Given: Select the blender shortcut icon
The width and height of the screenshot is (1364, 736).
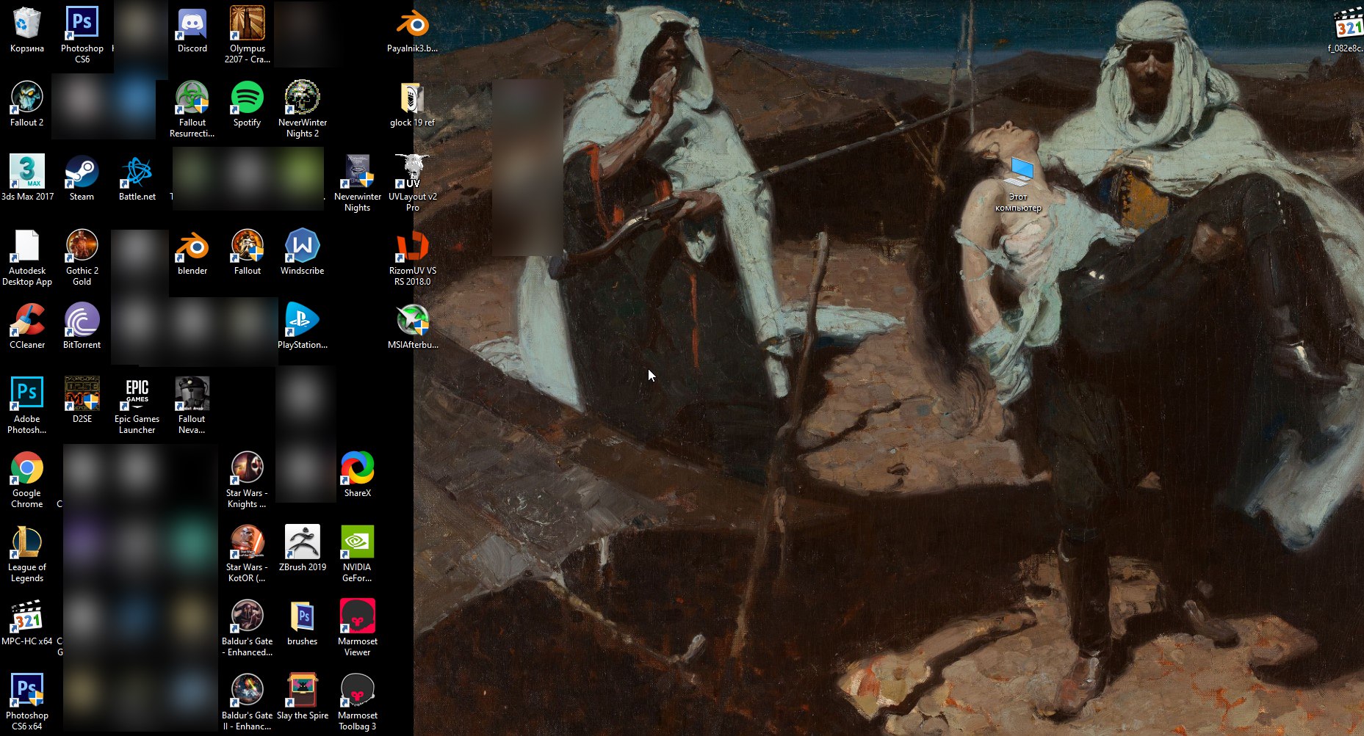Looking at the screenshot, I should point(192,247).
